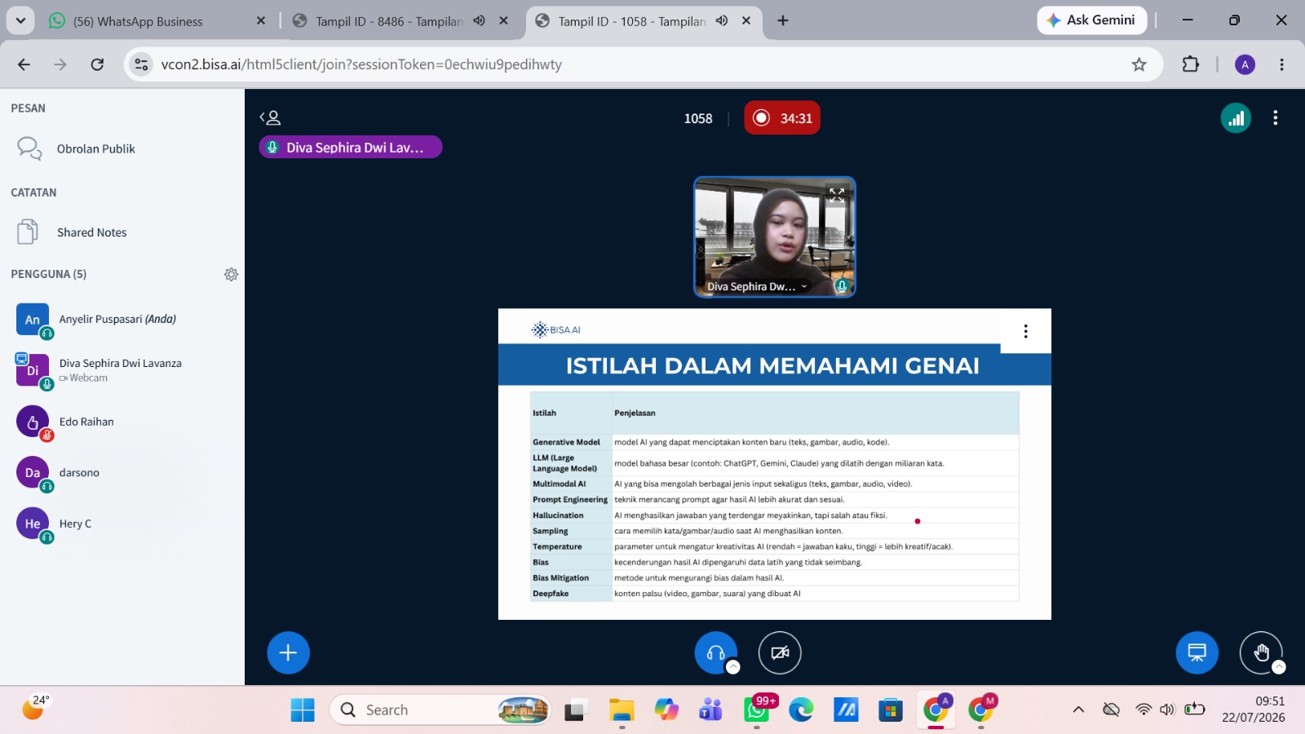Click the Prompt Engineering term

coord(570,500)
